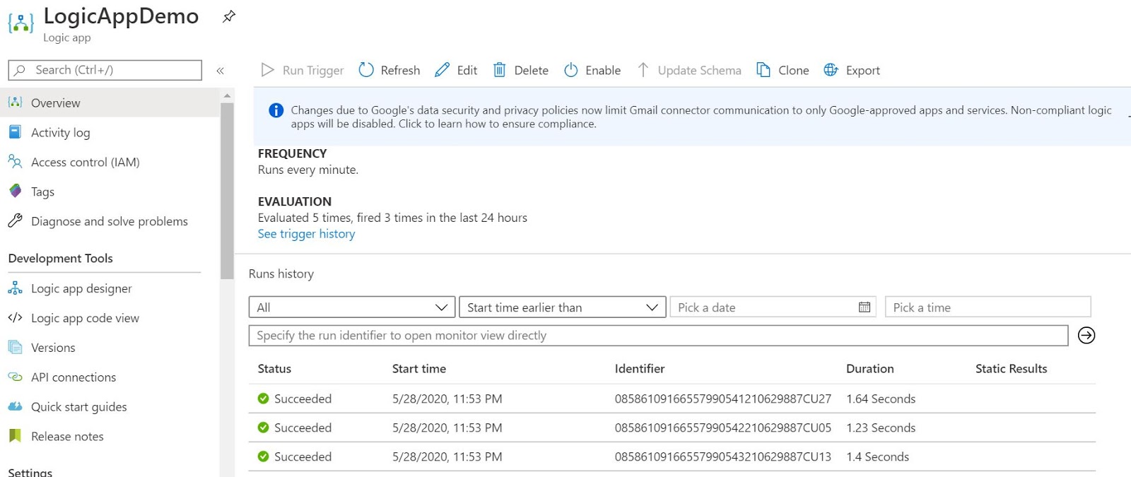This screenshot has height=477, width=1131.
Task: Click the Export globe icon
Action: (x=831, y=70)
